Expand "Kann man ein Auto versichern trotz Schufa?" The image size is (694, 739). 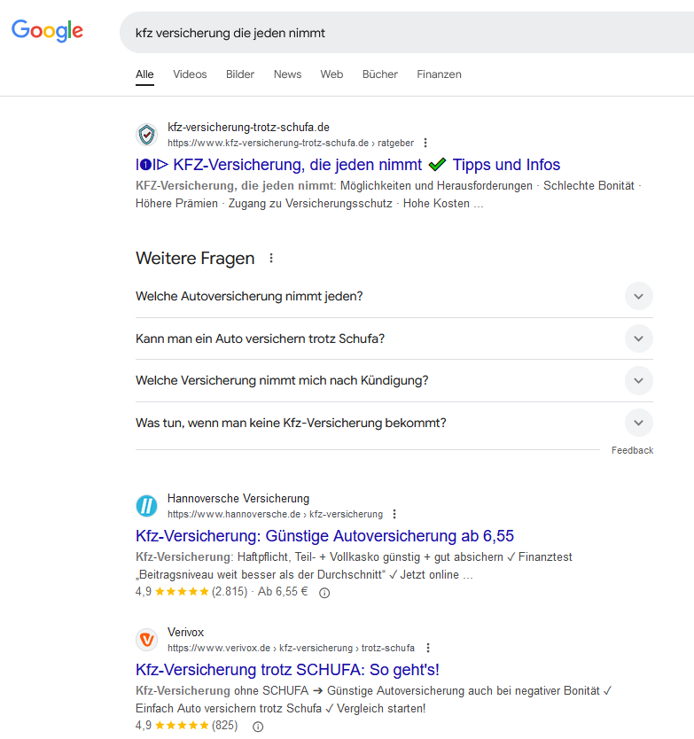point(638,338)
